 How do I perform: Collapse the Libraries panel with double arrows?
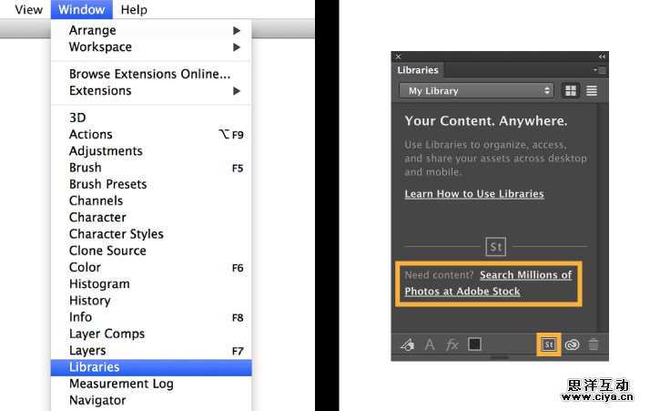pyautogui.click(x=601, y=57)
